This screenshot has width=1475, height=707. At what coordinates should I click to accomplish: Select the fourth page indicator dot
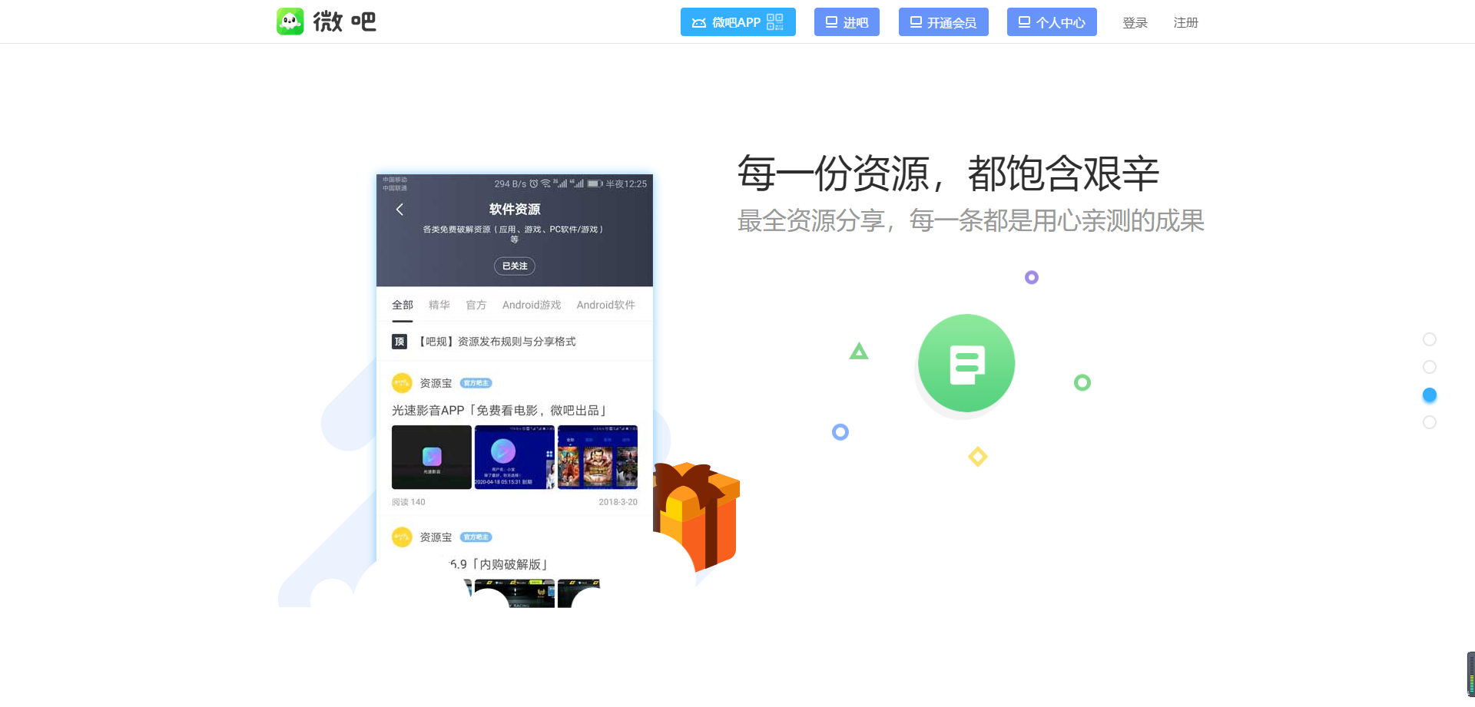pos(1430,422)
